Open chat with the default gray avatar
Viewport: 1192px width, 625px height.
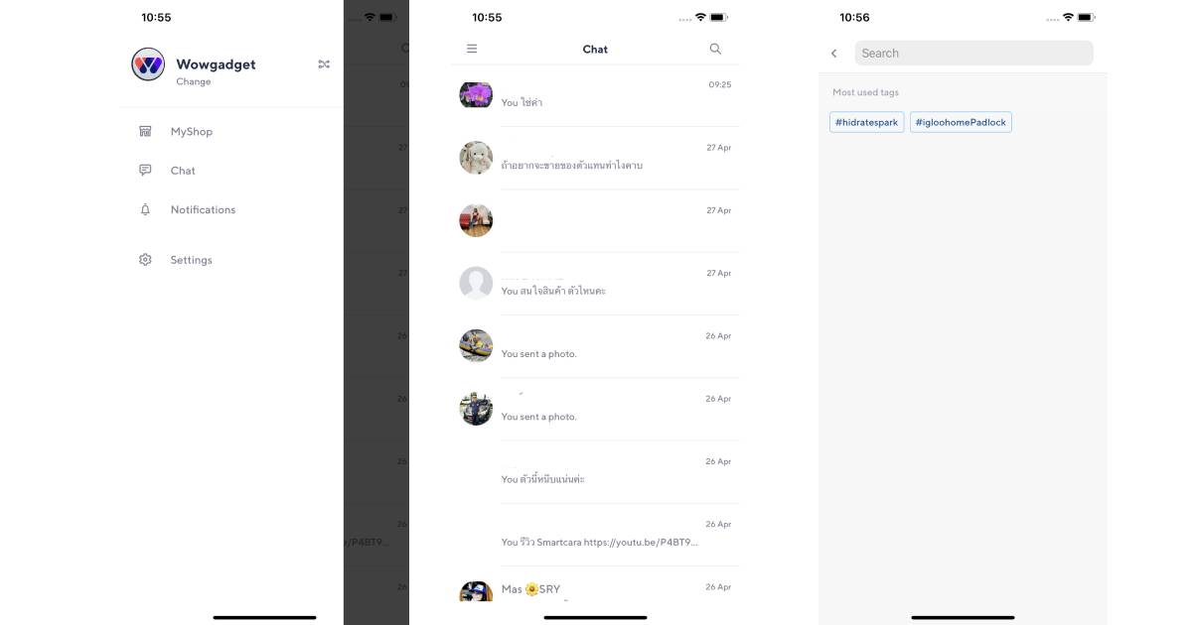[595, 284]
